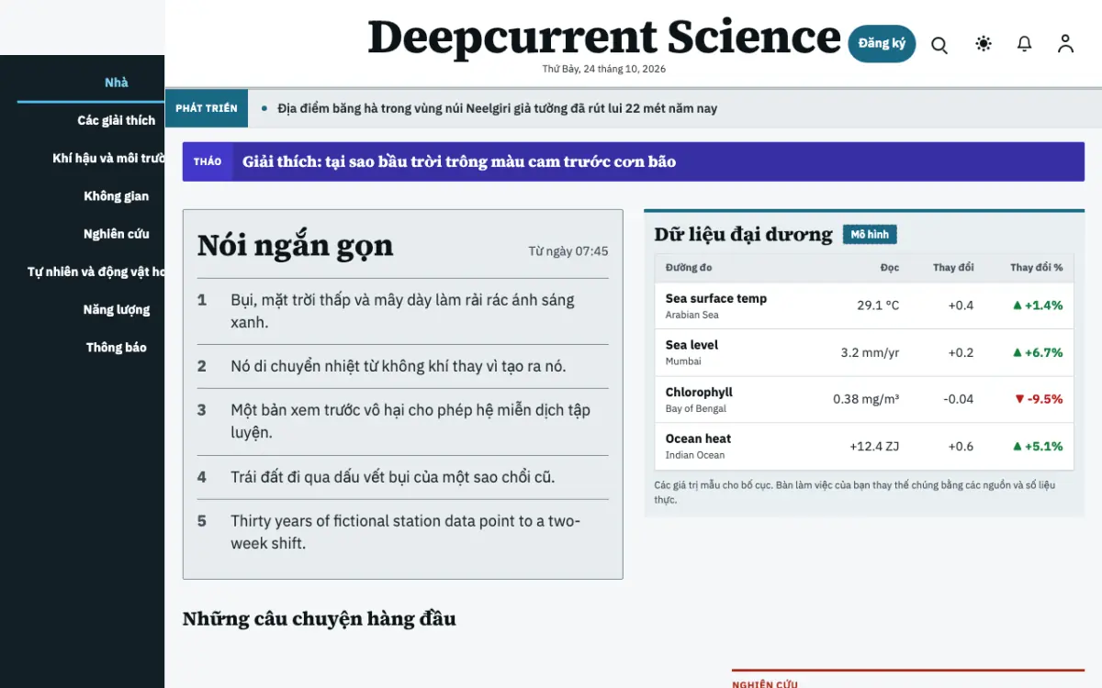
Task: Click the sample values footnote text
Action: (x=854, y=492)
